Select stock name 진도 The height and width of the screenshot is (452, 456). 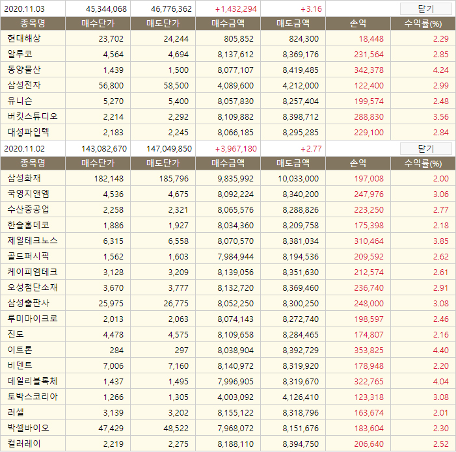16,334
